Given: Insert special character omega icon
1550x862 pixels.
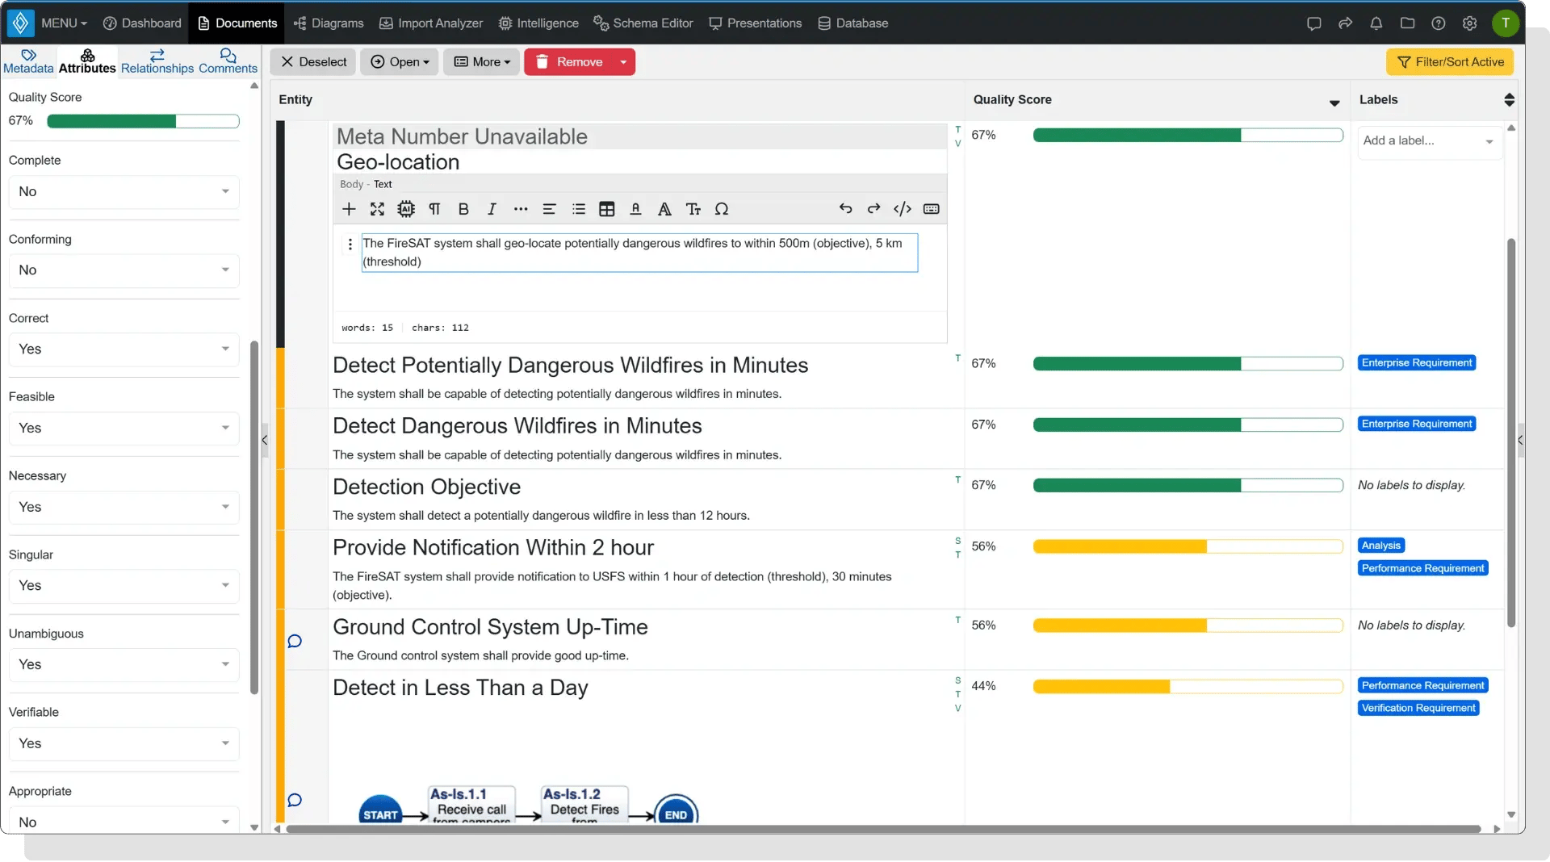Looking at the screenshot, I should pyautogui.click(x=722, y=209).
